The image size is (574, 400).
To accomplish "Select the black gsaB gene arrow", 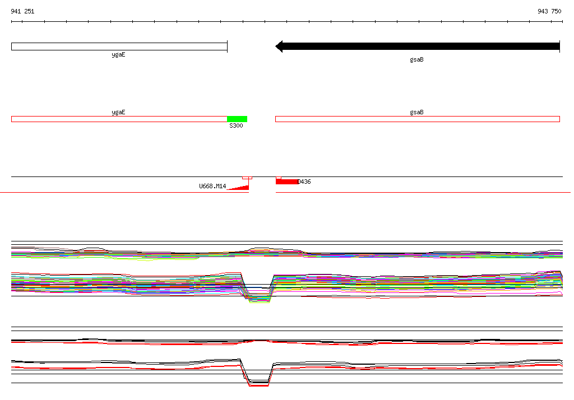I will click(418, 46).
